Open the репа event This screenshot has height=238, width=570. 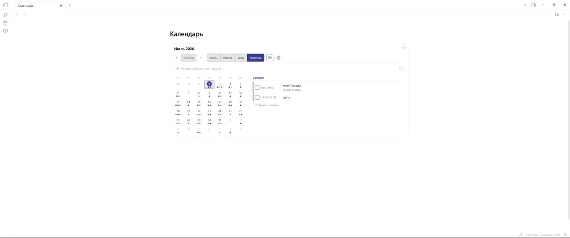point(286,97)
